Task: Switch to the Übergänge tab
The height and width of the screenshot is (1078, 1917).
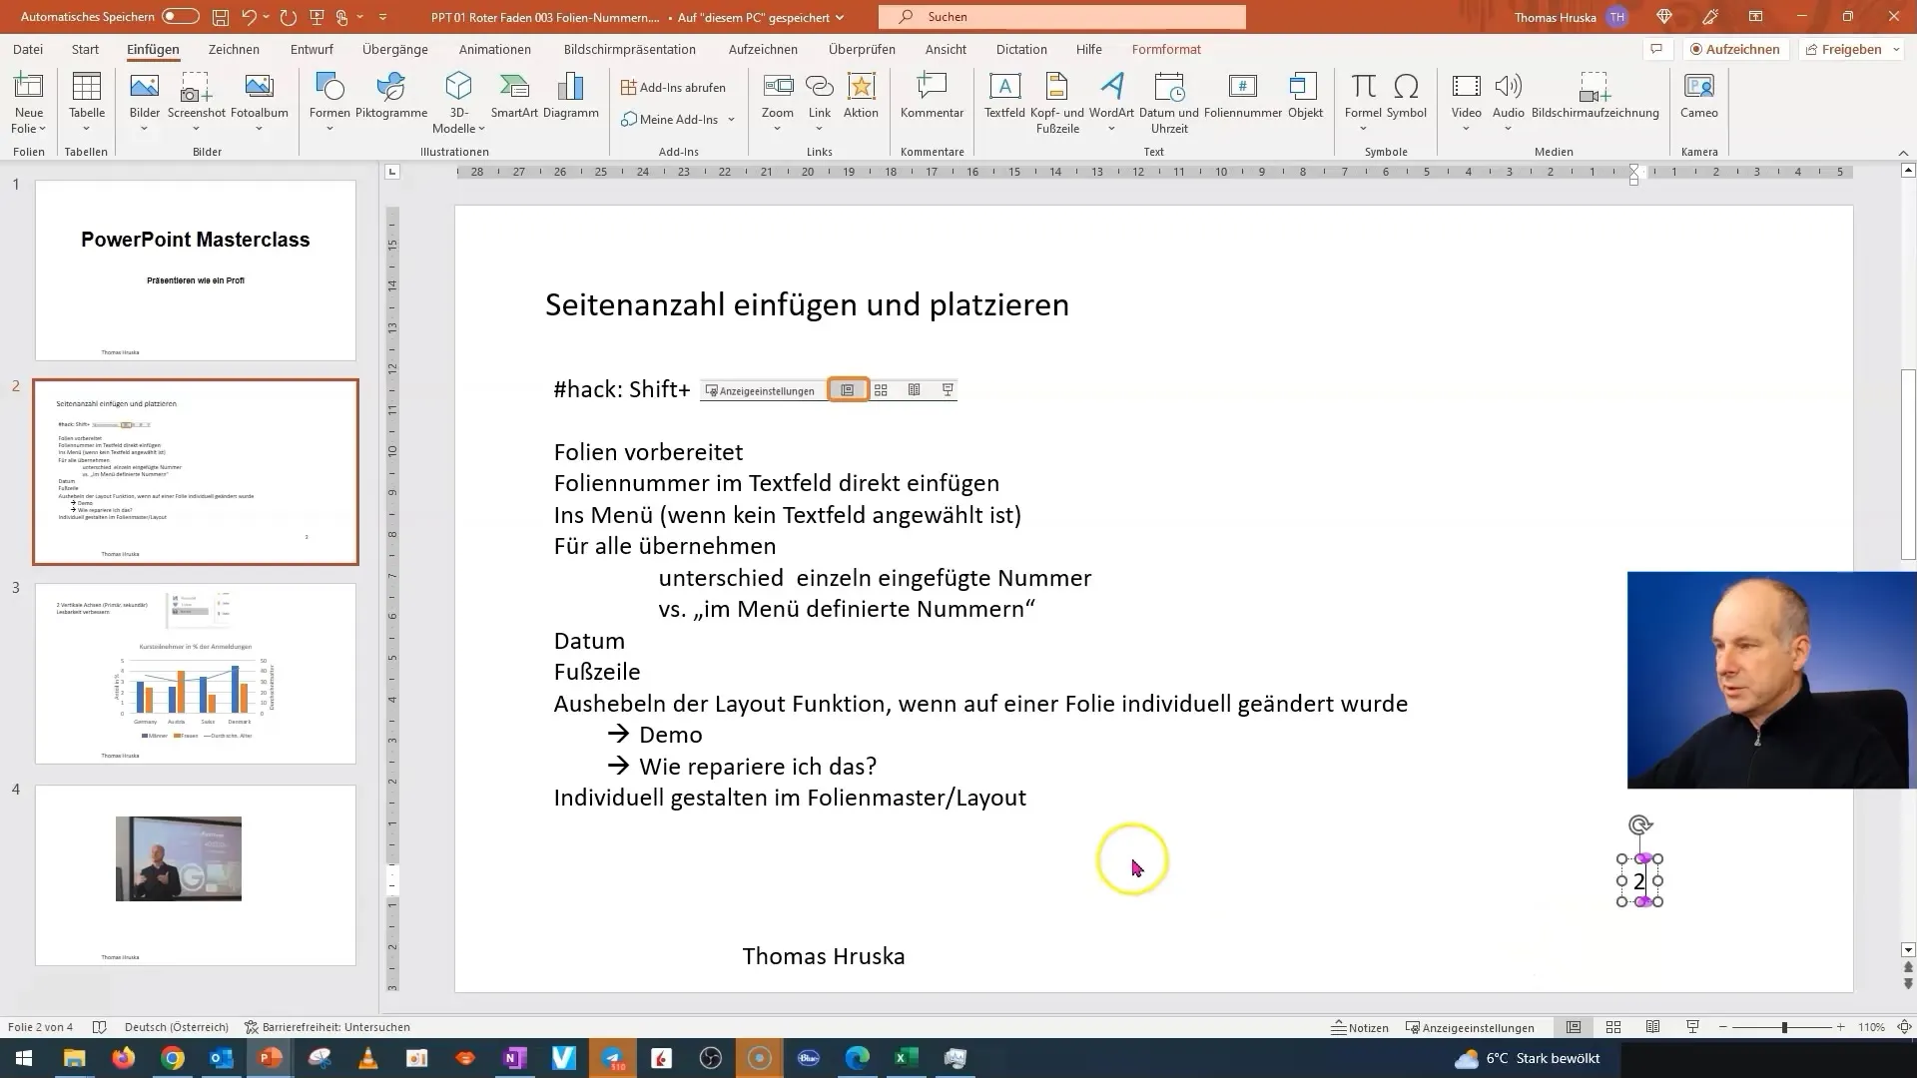Action: coord(395,49)
